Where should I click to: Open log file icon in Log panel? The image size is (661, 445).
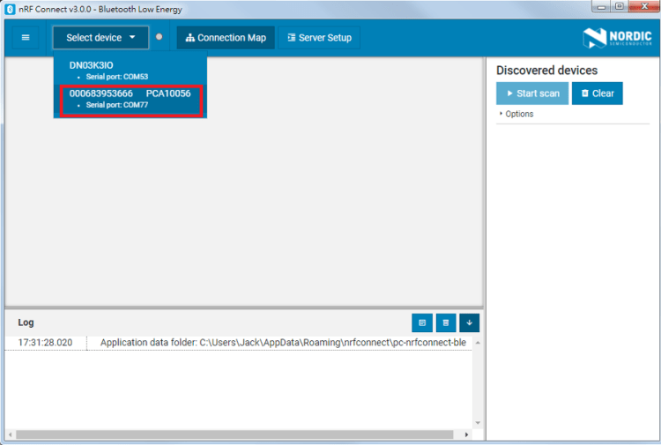click(422, 323)
